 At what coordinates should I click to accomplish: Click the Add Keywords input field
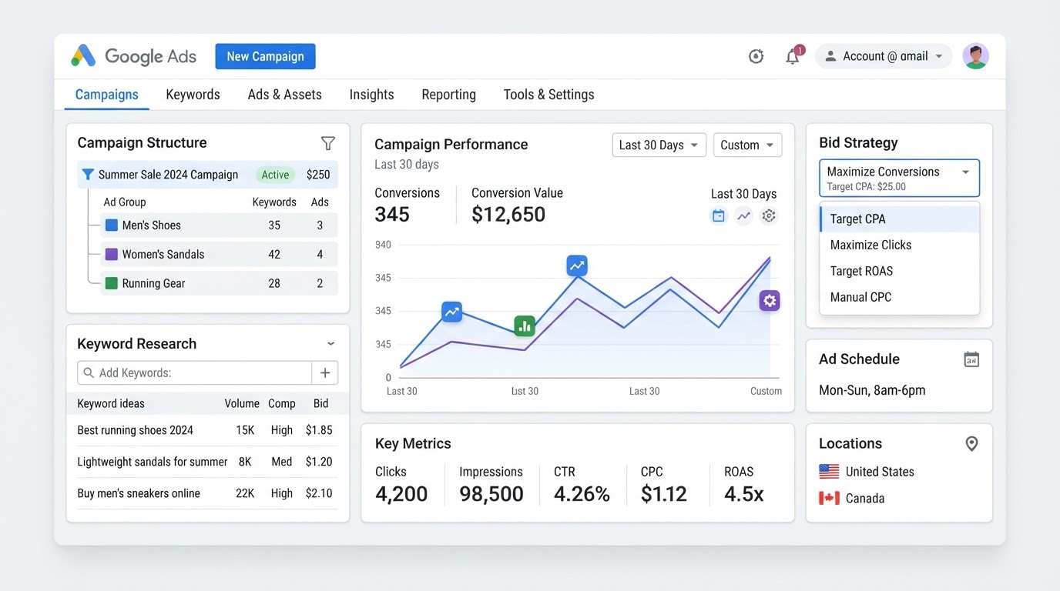click(195, 373)
